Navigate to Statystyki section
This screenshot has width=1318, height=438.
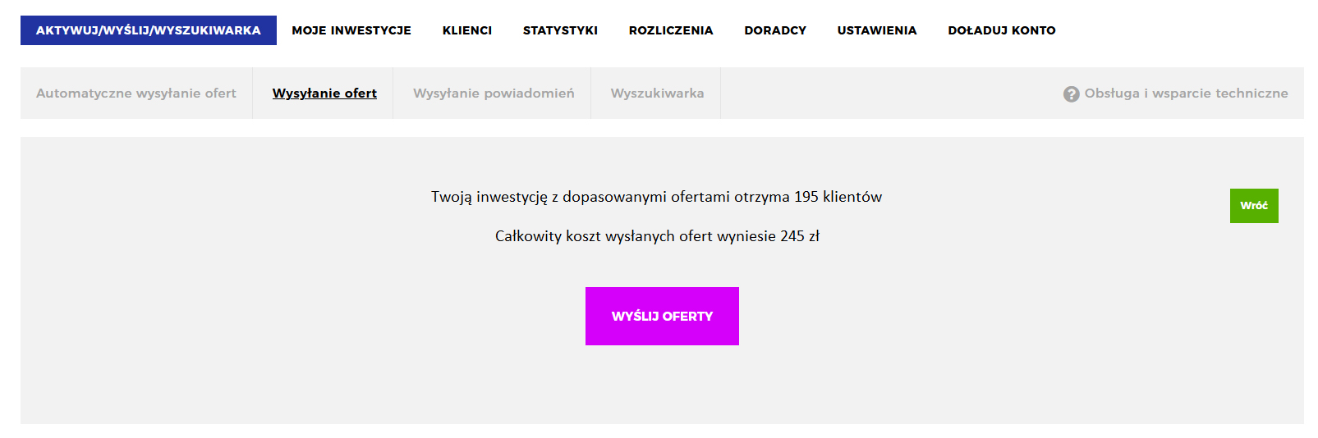click(x=560, y=30)
